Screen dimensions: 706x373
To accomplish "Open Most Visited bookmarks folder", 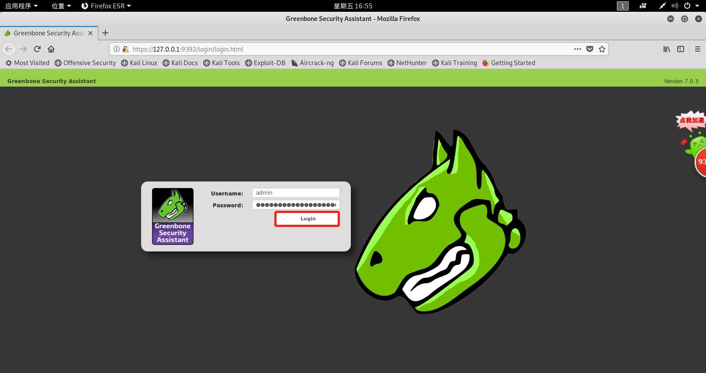I will [x=28, y=63].
